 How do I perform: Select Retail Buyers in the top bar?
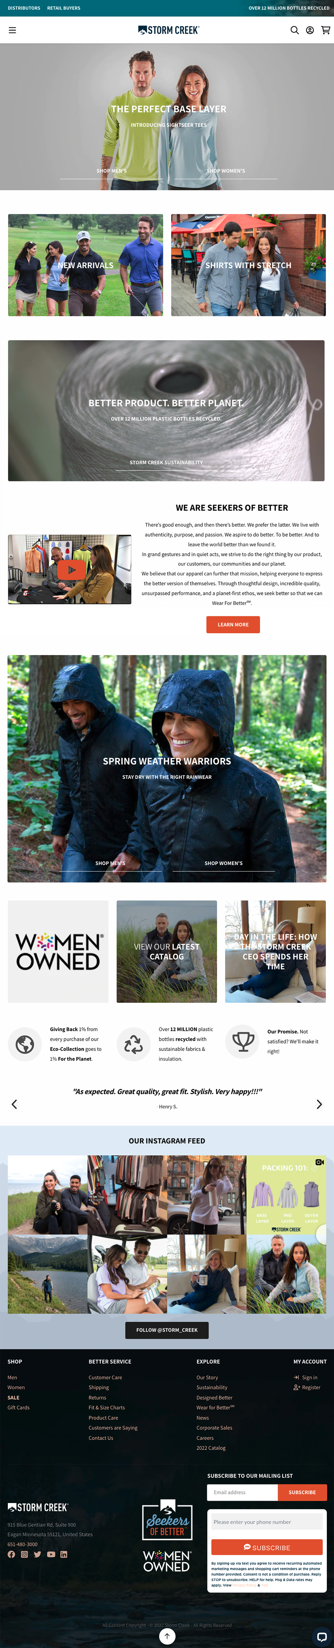point(64,8)
